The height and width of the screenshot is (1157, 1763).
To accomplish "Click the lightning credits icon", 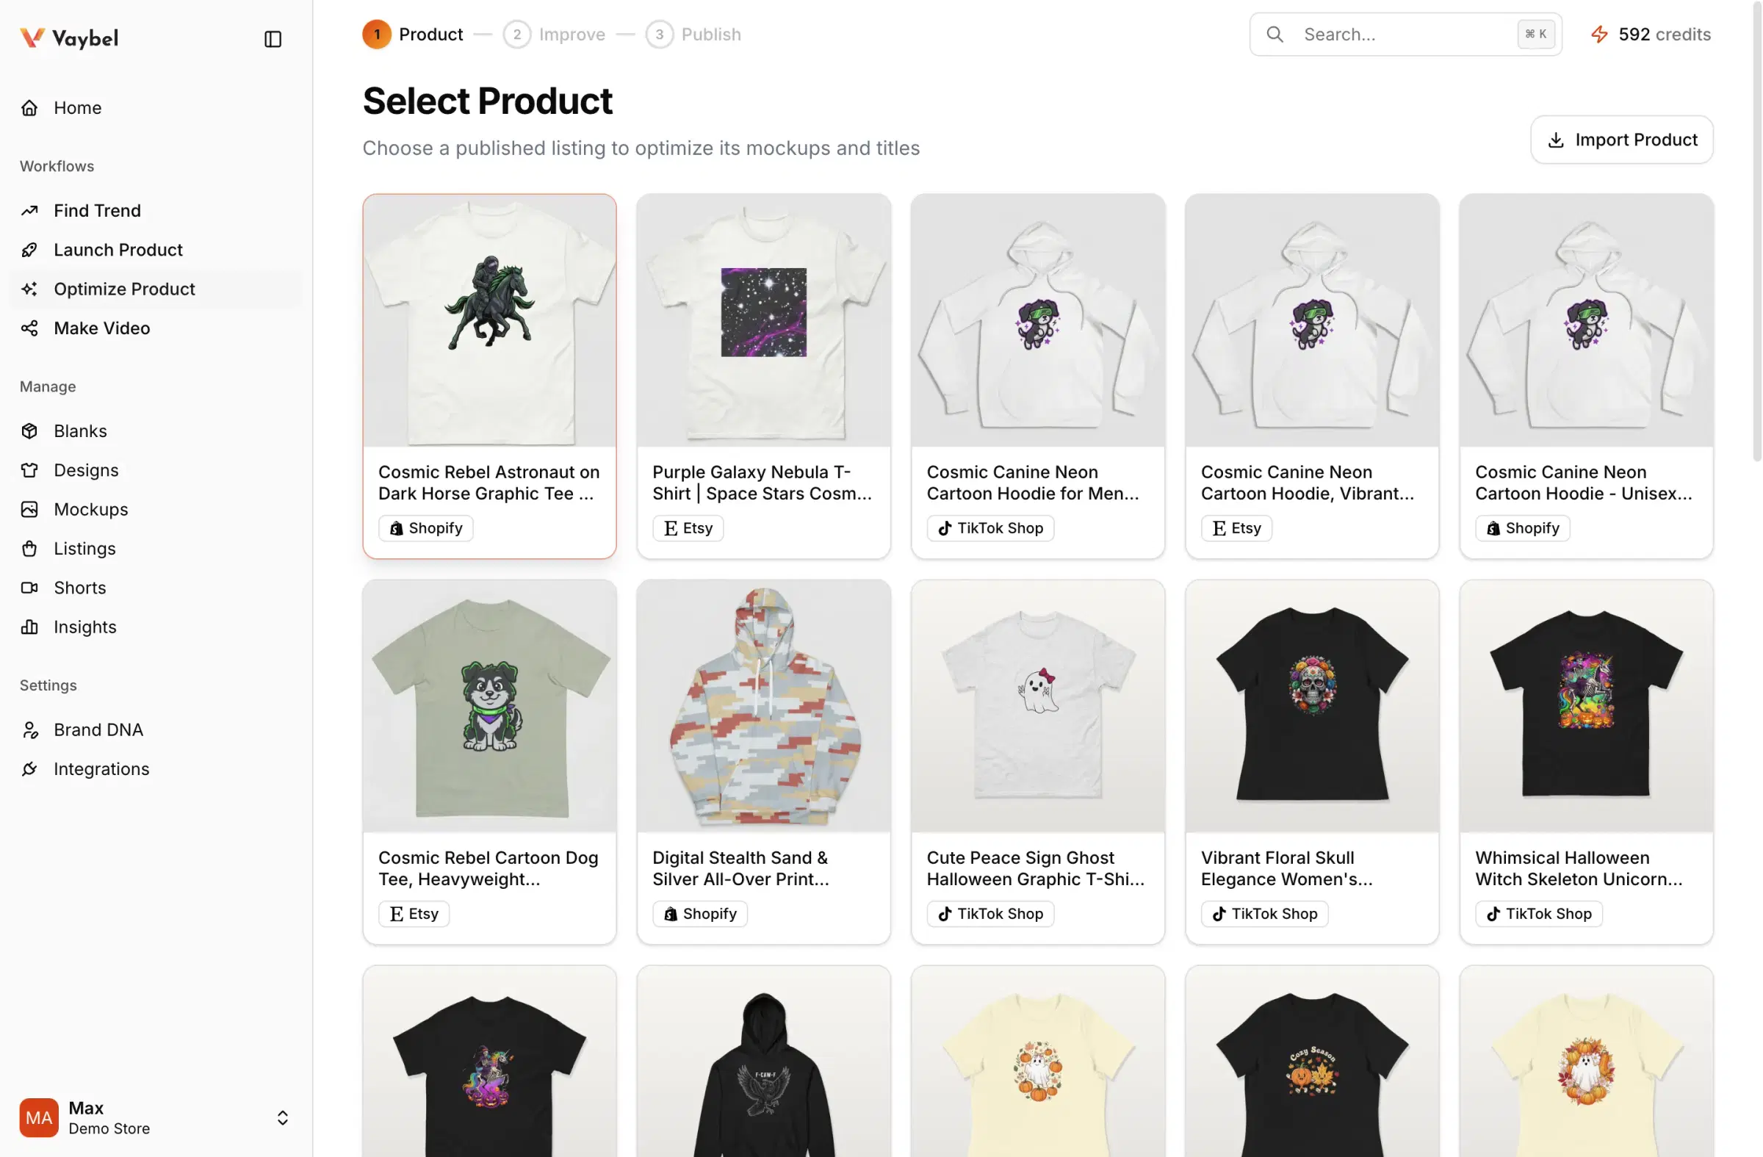I will (1599, 34).
